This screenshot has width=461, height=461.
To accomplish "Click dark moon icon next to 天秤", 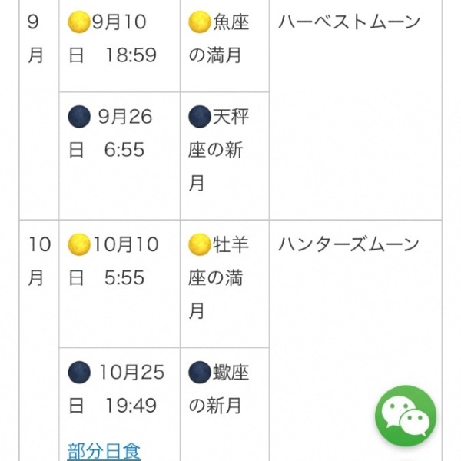I will (199, 117).
